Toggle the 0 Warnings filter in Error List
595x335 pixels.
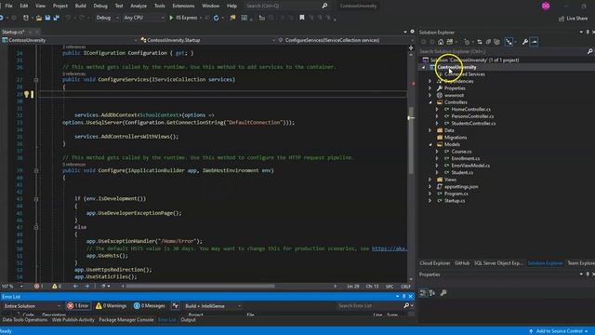[112, 306]
